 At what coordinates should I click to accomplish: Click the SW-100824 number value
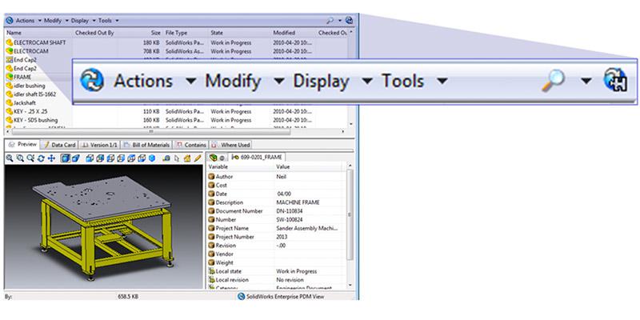pos(290,219)
